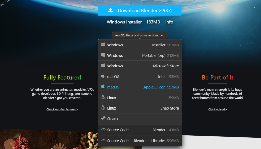261x149 pixels.
Task: Select Windows Microsoft Store option
Action: point(140,66)
